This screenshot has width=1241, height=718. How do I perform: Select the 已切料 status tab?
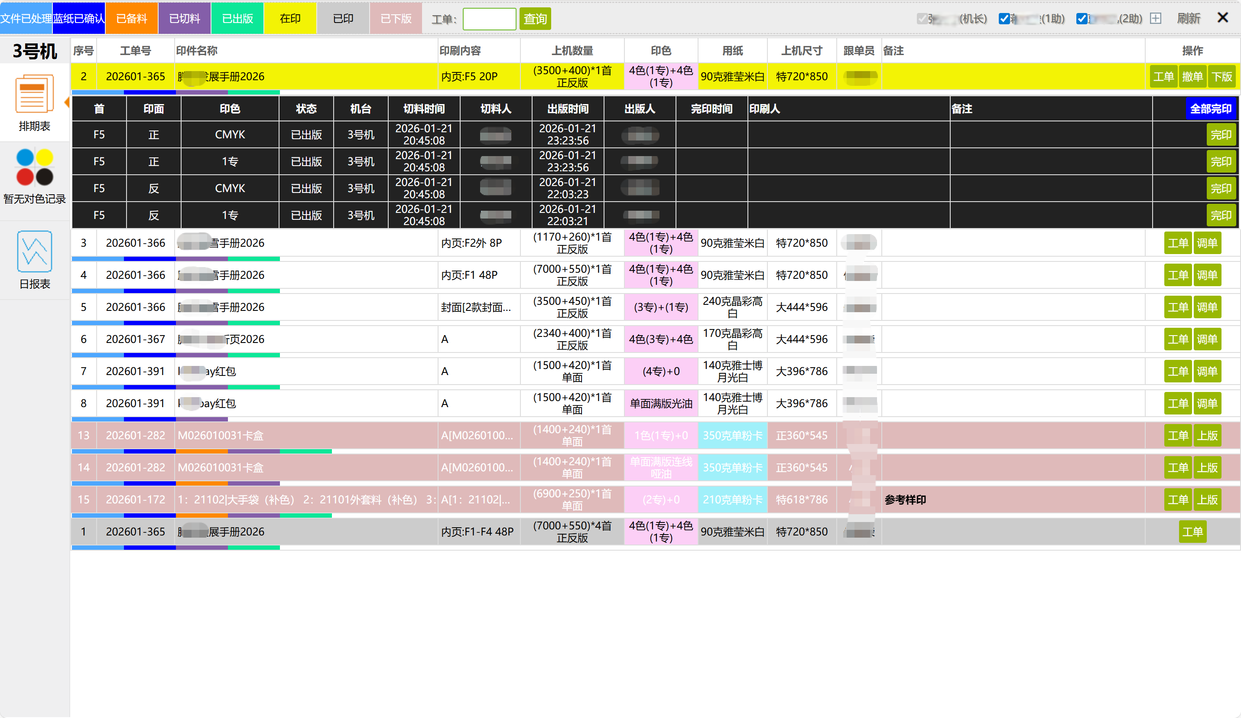coord(184,19)
